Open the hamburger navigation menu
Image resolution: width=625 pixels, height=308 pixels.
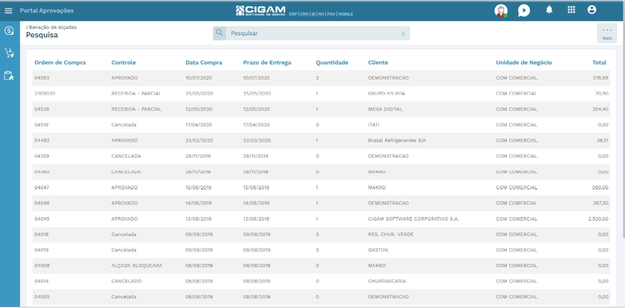[x=8, y=11]
